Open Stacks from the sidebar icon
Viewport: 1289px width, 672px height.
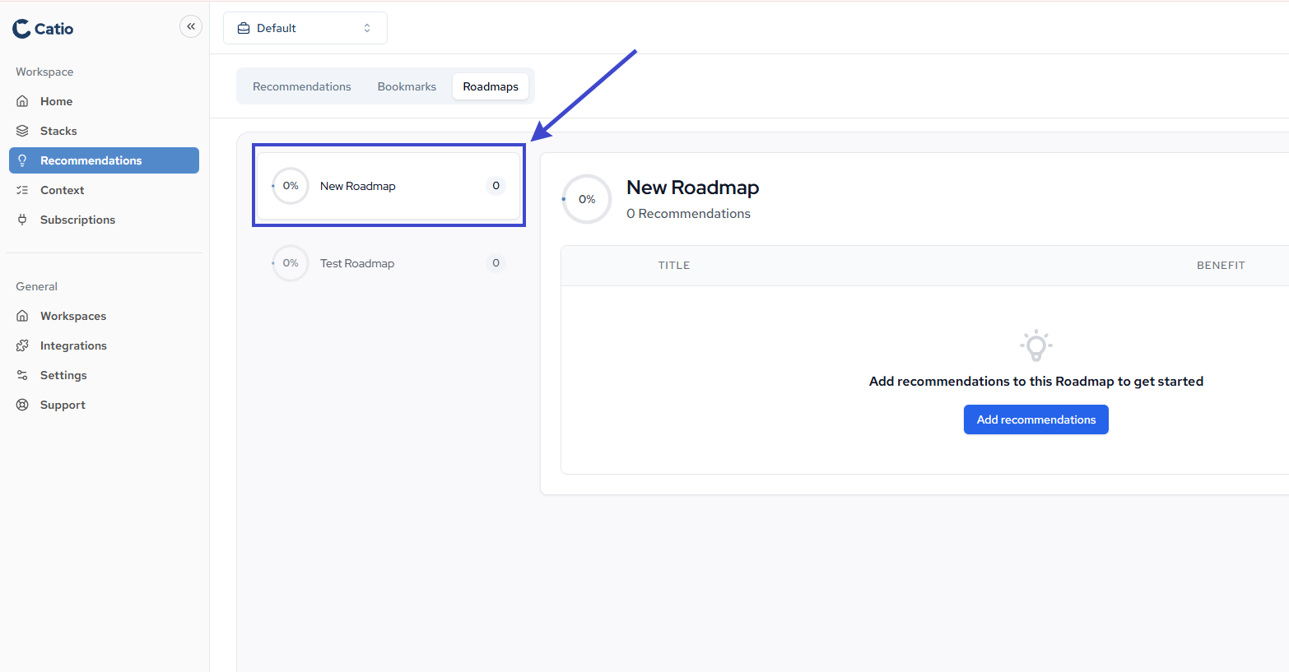pos(22,130)
